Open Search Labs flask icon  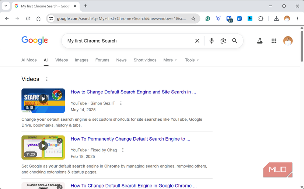tap(260, 41)
